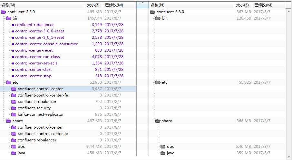The width and height of the screenshot is (292, 160).
Task: Select the left pane java folder name
Action: click(21, 153)
